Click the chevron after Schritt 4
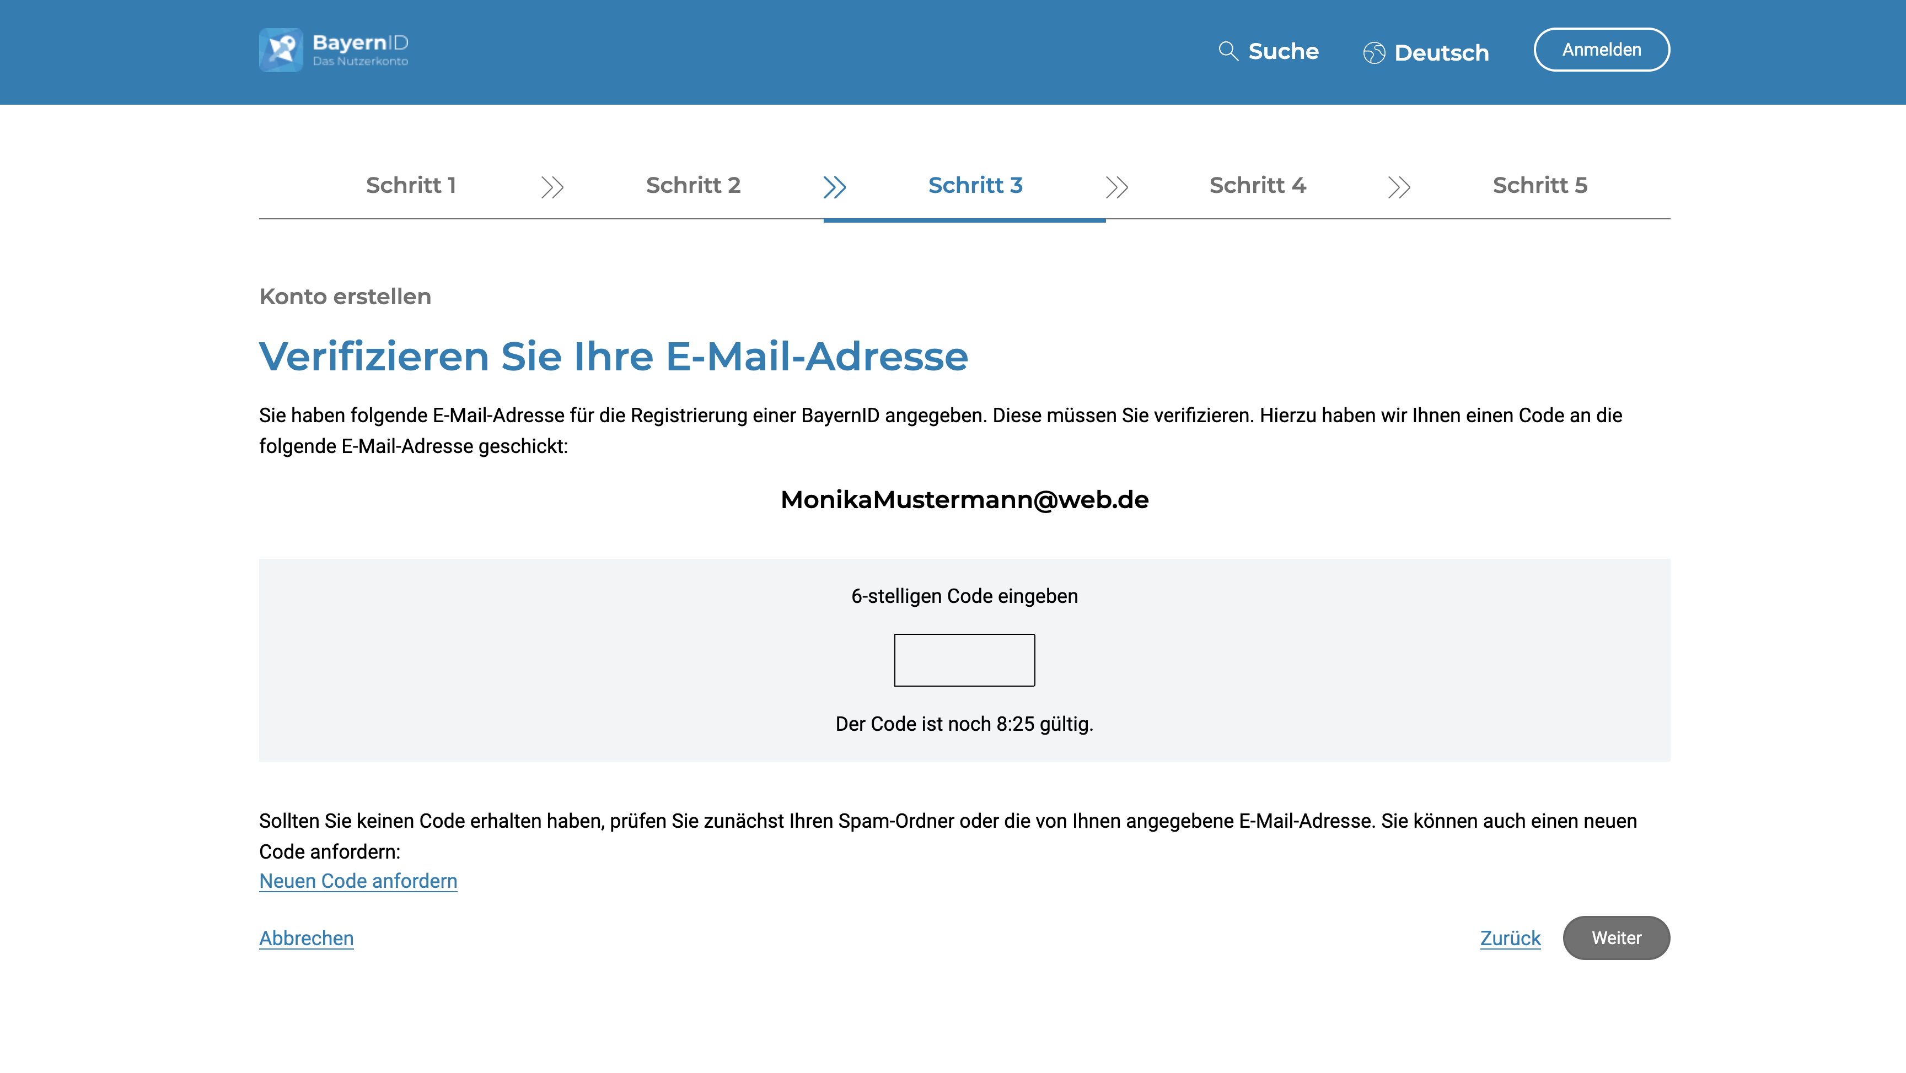 click(1398, 187)
